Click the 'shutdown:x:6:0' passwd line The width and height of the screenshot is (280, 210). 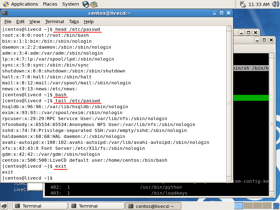pyautogui.click(x=64, y=71)
